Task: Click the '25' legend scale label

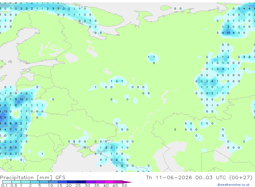Action: tap(78, 185)
